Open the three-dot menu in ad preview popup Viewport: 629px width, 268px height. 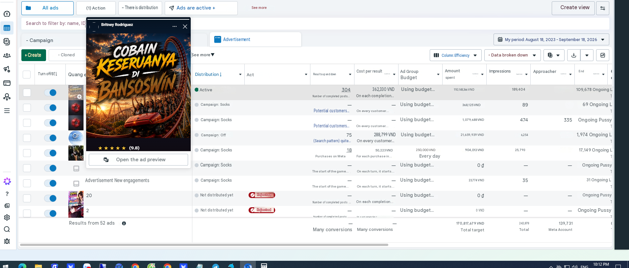click(x=175, y=27)
